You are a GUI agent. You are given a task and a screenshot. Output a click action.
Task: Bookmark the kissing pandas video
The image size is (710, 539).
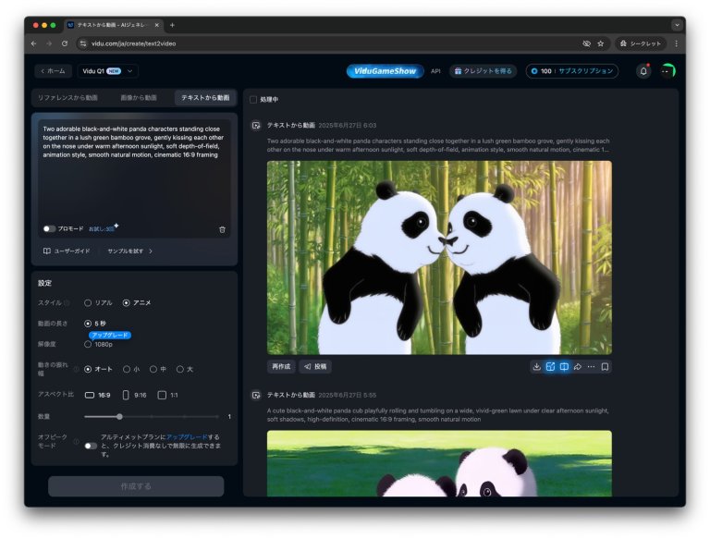click(x=605, y=366)
